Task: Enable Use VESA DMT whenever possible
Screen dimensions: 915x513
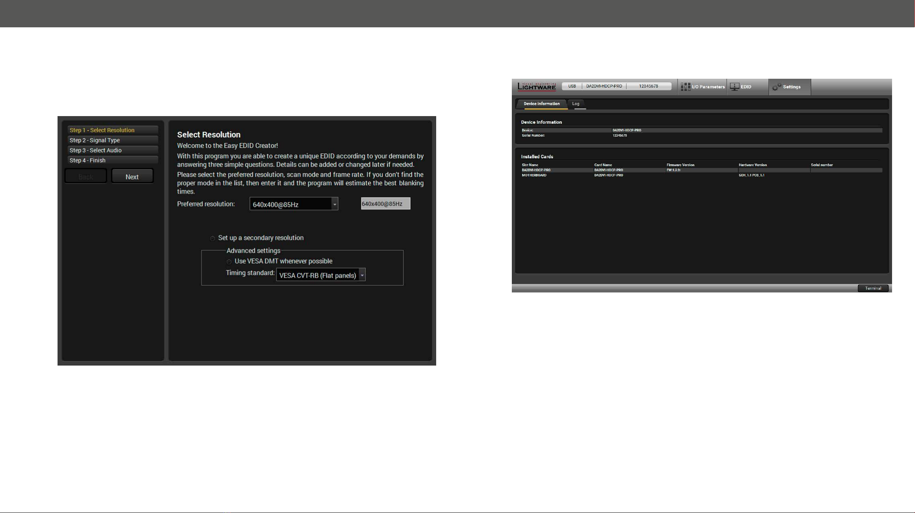Action: pos(229,262)
